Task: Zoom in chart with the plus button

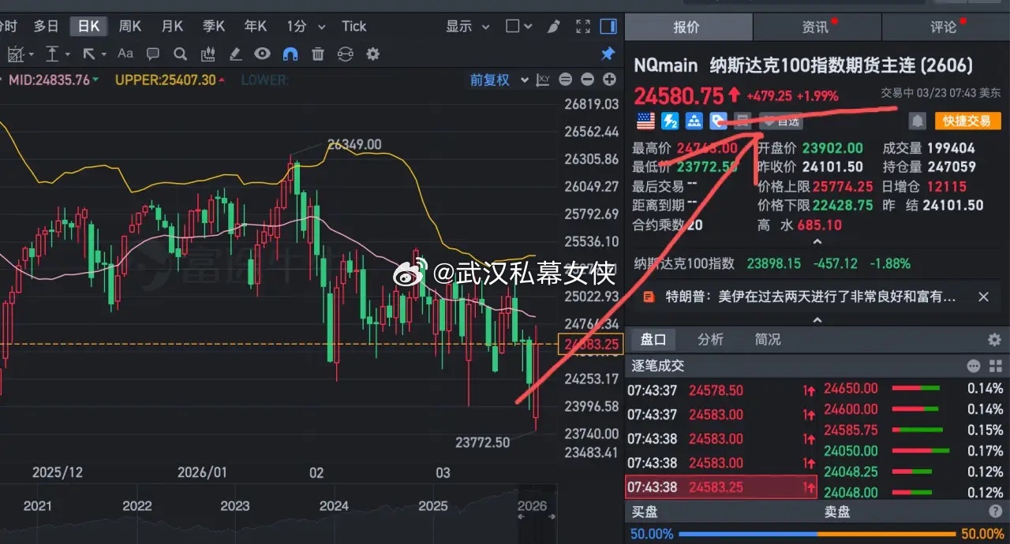Action: 608,80
